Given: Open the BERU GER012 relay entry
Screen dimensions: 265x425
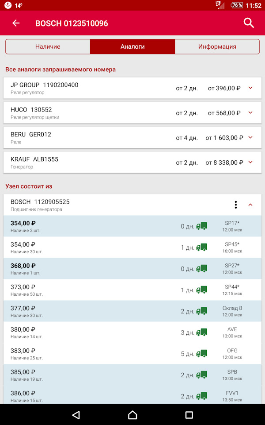Looking at the screenshot, I should point(88,138).
